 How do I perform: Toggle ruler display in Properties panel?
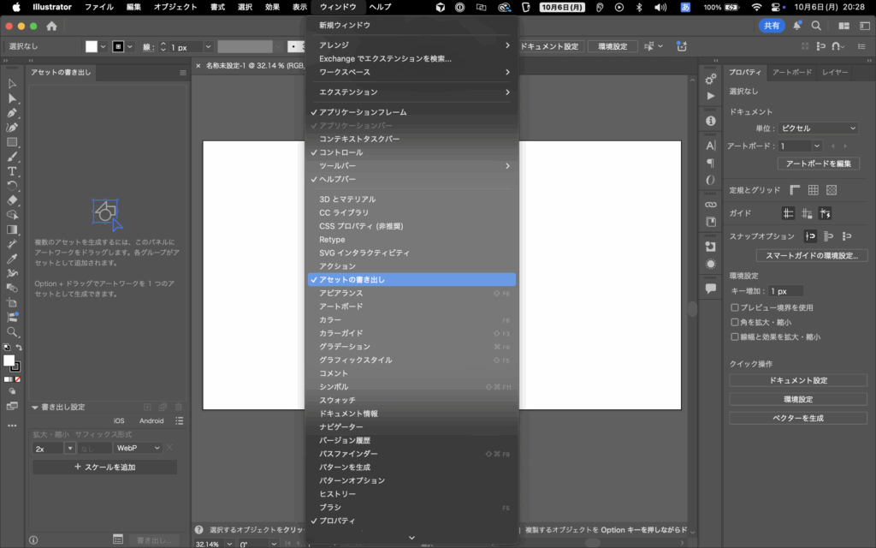795,190
